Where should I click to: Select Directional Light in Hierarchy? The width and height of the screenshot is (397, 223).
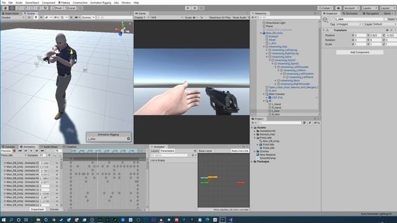[x=275, y=23]
